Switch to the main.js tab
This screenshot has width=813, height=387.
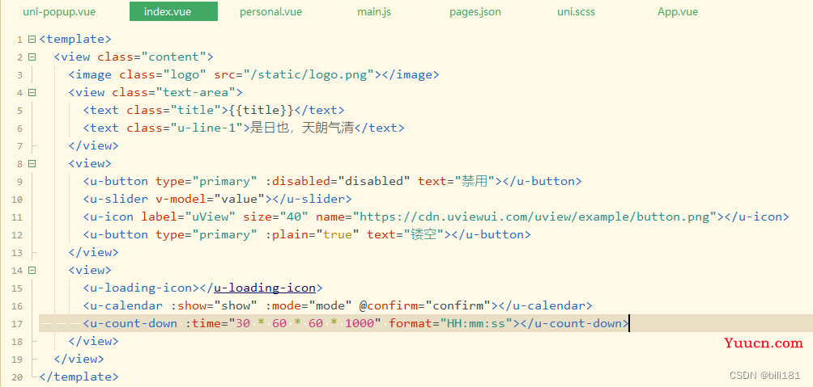pyautogui.click(x=374, y=12)
